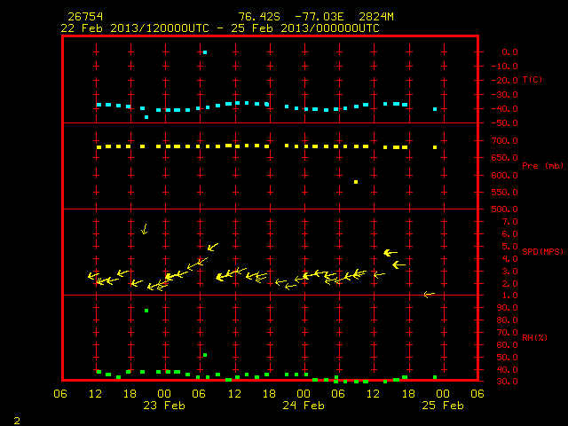
Task: Select the 24 Feb date label
Action: point(304,405)
